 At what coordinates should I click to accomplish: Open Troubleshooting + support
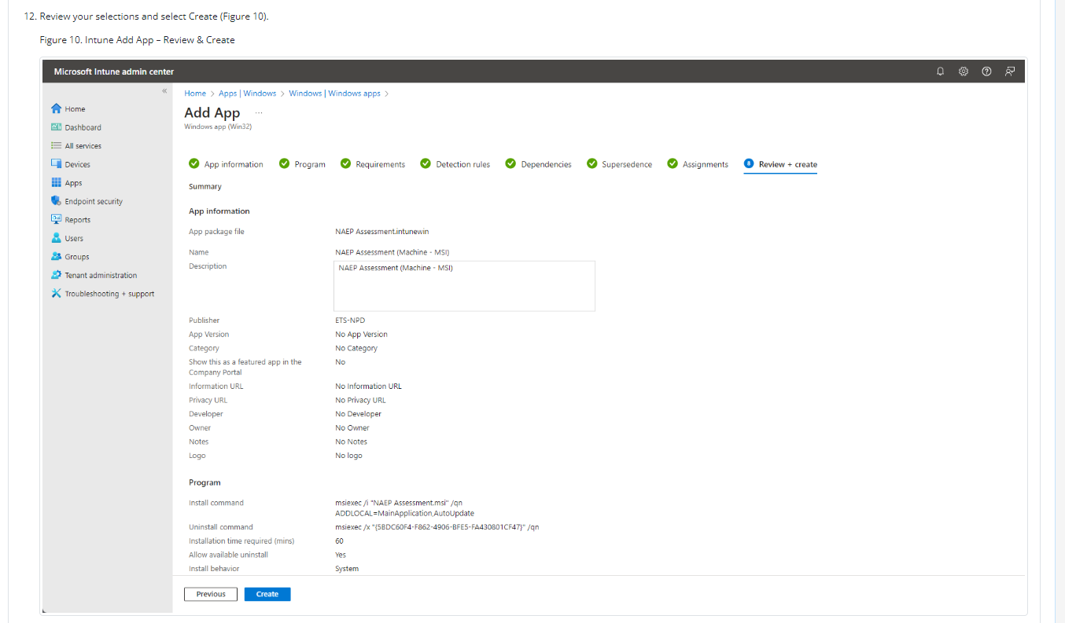pyautogui.click(x=102, y=294)
